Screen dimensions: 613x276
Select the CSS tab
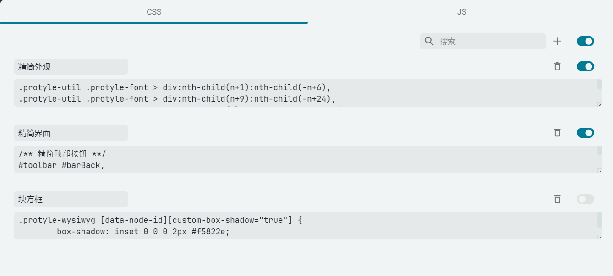click(154, 12)
